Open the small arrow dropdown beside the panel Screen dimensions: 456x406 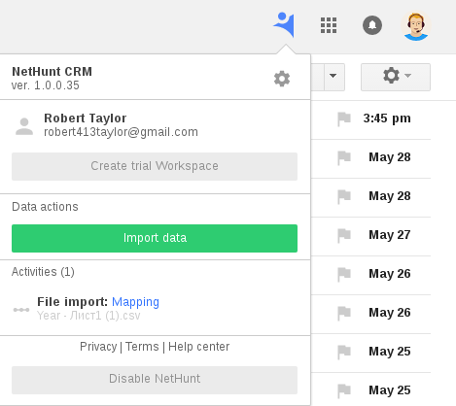pos(333,77)
